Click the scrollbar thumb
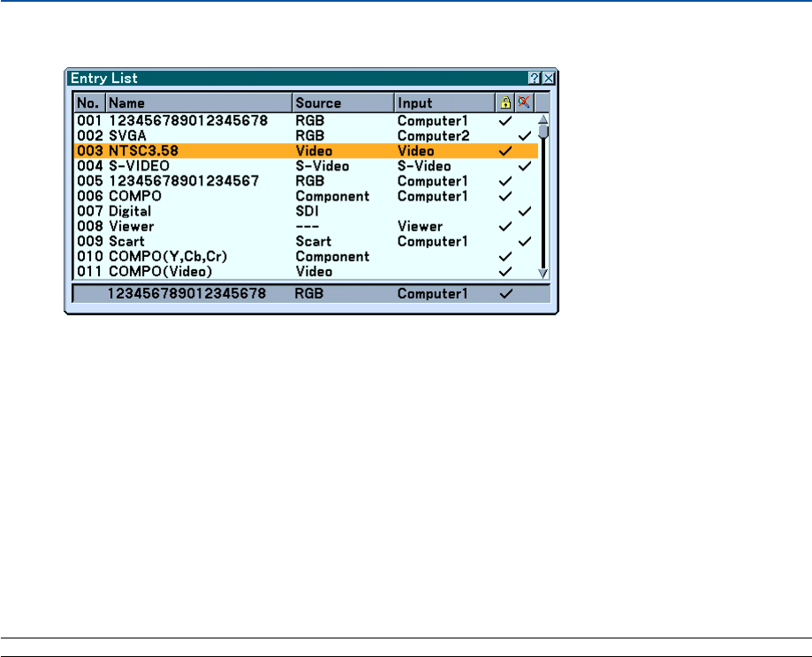The image size is (812, 657). (543, 132)
